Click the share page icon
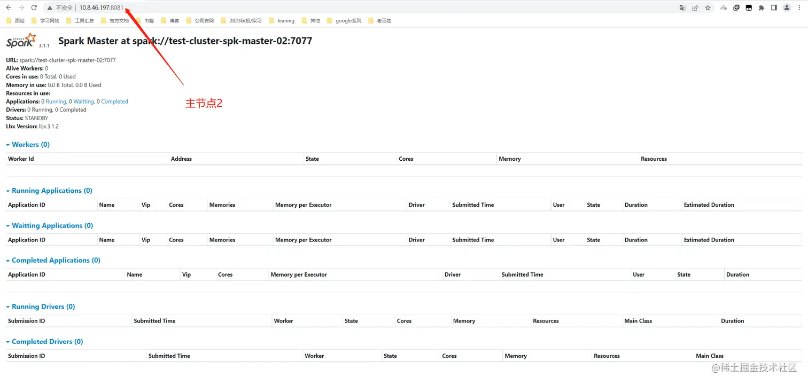The width and height of the screenshot is (808, 384). [x=695, y=8]
